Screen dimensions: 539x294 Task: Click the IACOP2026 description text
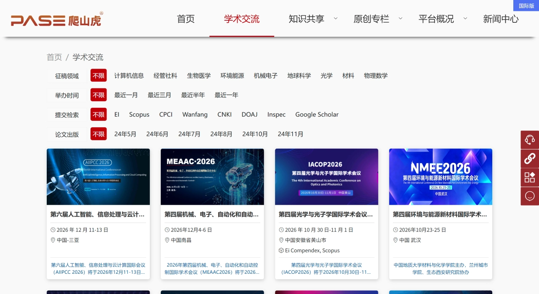[x=326, y=269]
